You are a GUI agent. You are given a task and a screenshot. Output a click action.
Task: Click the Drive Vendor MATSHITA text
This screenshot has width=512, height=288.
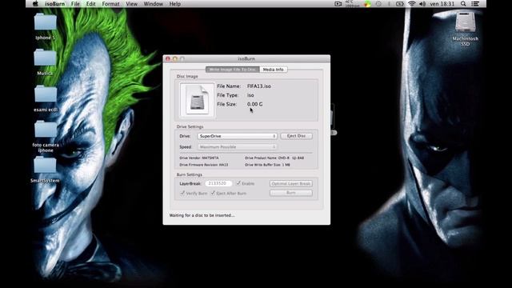(199, 158)
